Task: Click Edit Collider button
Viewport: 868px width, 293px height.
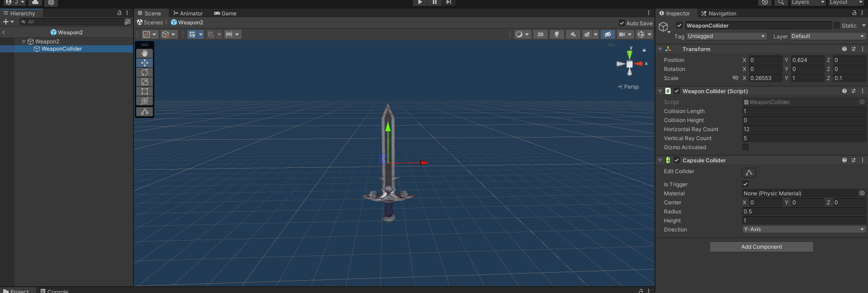Action: coord(749,172)
